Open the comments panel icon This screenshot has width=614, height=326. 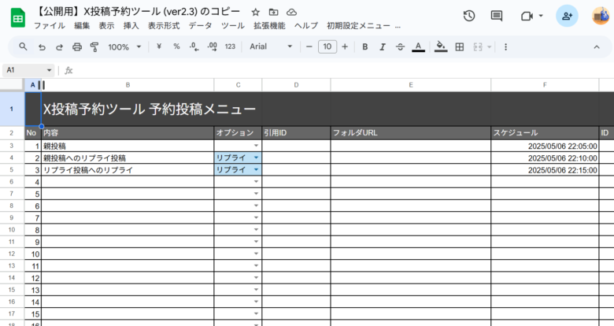[497, 16]
